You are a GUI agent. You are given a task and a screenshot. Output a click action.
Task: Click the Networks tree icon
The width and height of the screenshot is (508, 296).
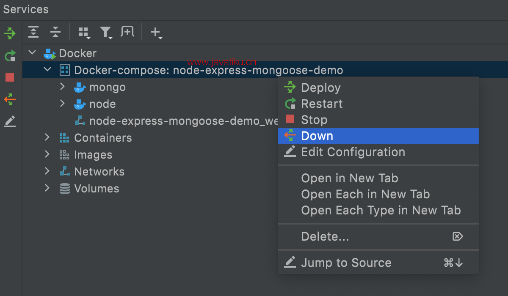tap(64, 171)
